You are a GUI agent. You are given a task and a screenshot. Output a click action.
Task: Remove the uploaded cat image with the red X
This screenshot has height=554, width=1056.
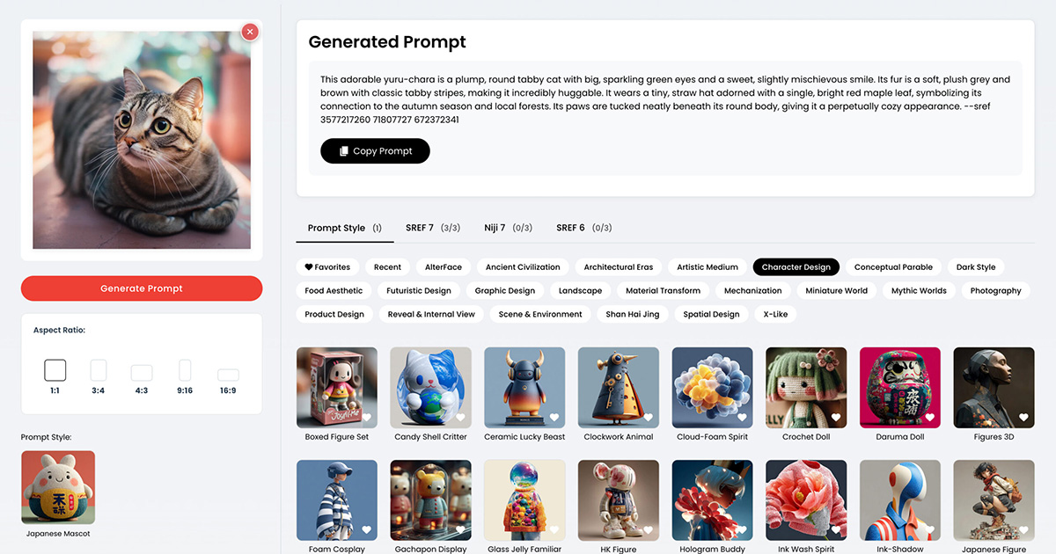point(250,32)
